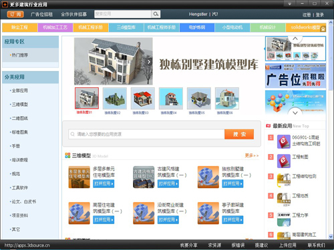334x250 pixels.
Task: Click the 亭子廊架建筑模型库 app icon
Action: pyautogui.click(x=208, y=213)
